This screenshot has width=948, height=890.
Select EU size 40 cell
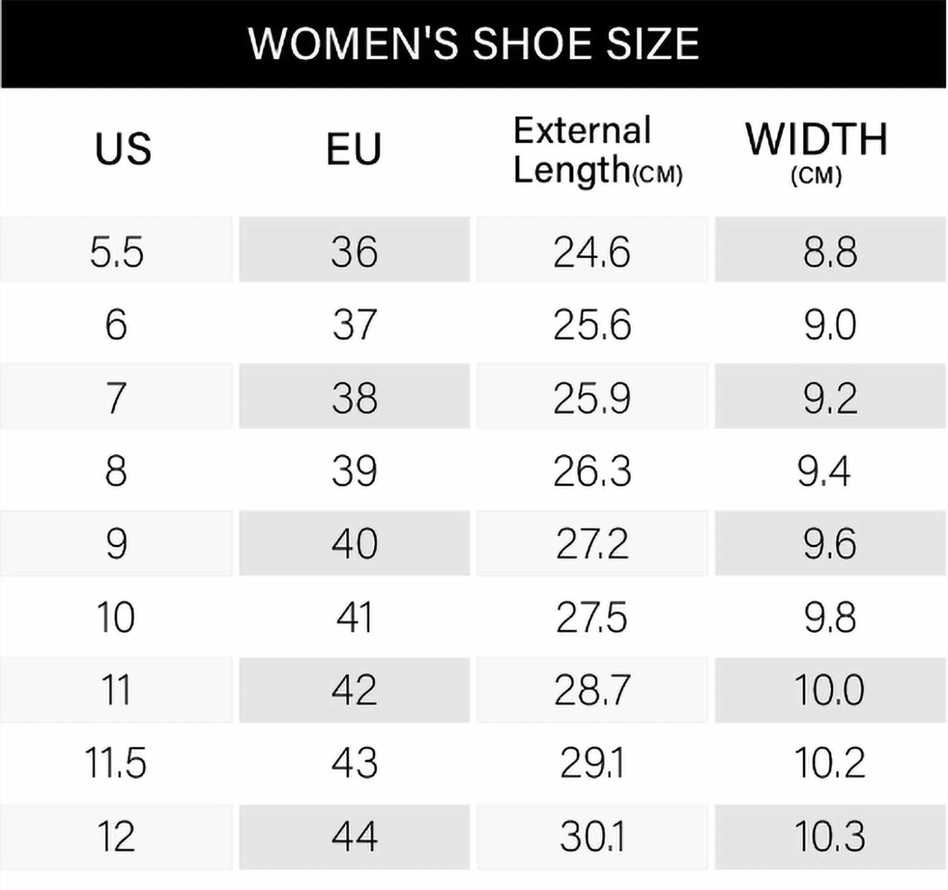355,543
